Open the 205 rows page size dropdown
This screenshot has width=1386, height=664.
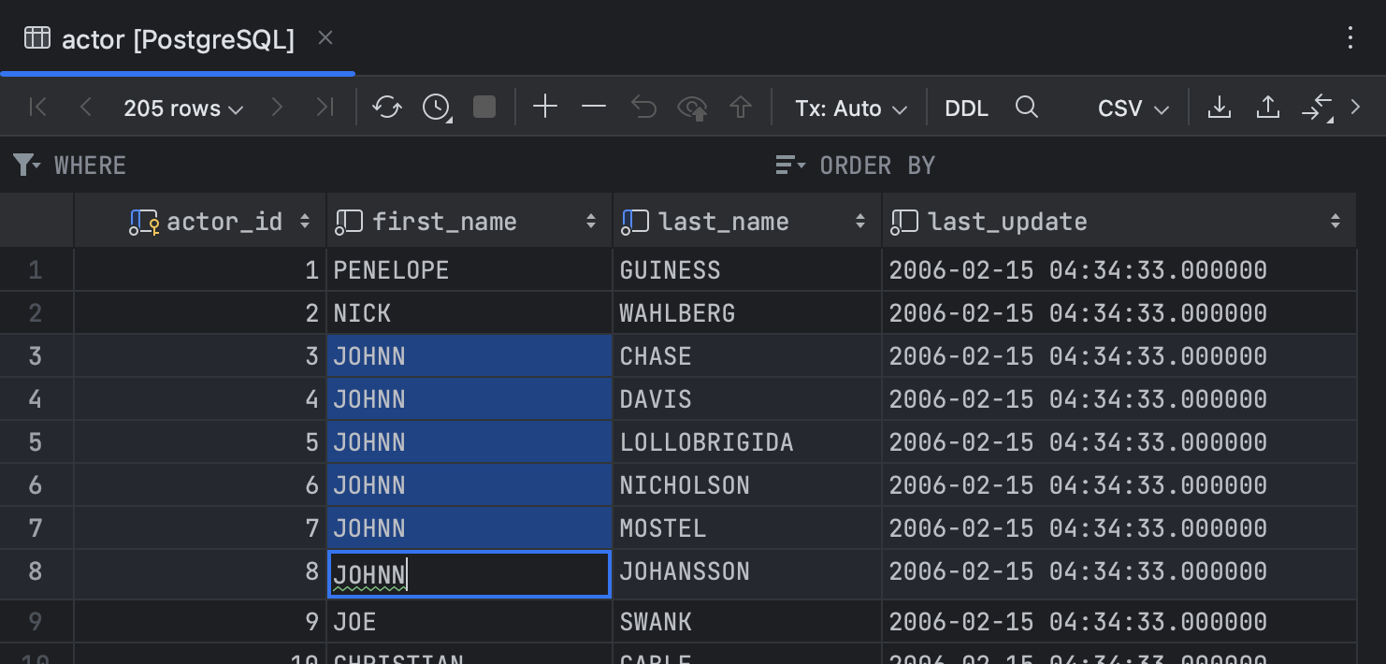(x=183, y=108)
